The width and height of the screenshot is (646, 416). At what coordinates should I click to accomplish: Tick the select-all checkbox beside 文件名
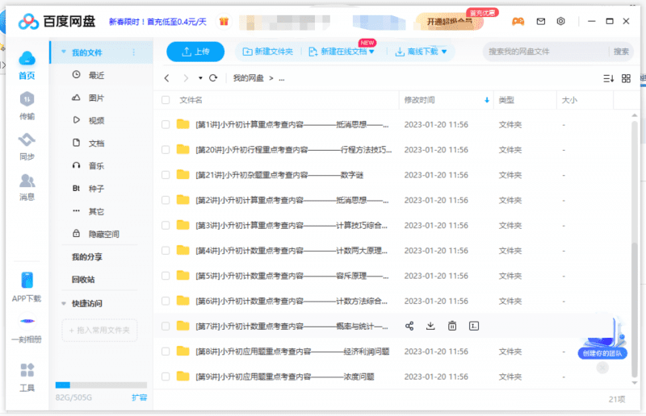166,100
